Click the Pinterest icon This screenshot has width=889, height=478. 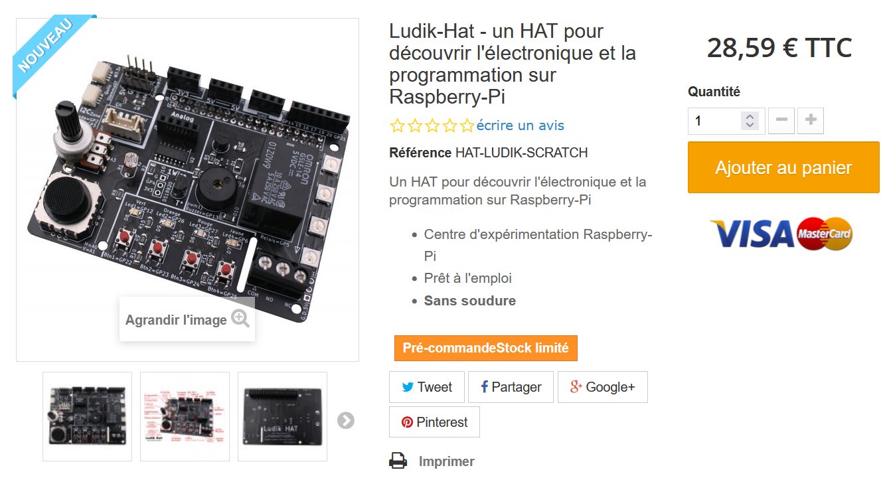point(407,422)
